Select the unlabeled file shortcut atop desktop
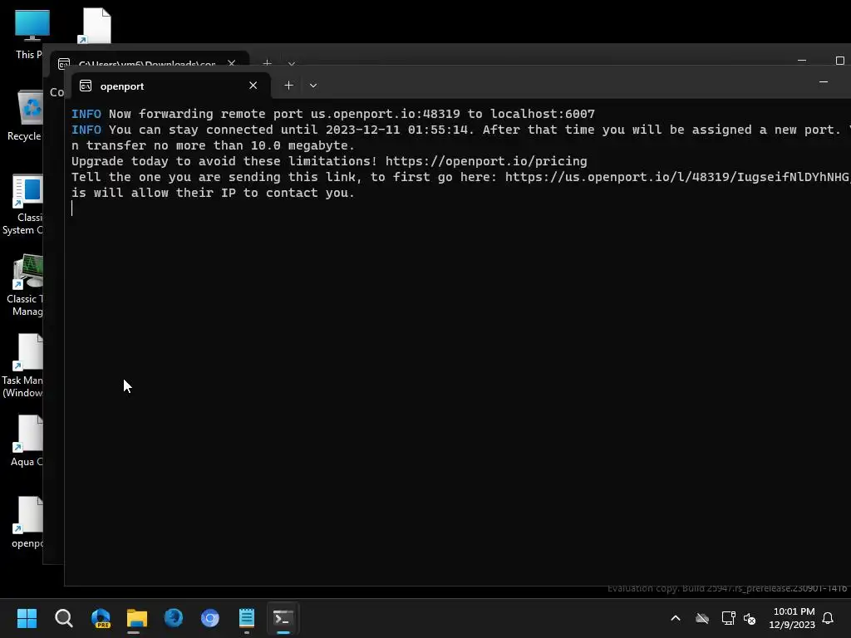Screen dimensions: 851x638 (96, 26)
